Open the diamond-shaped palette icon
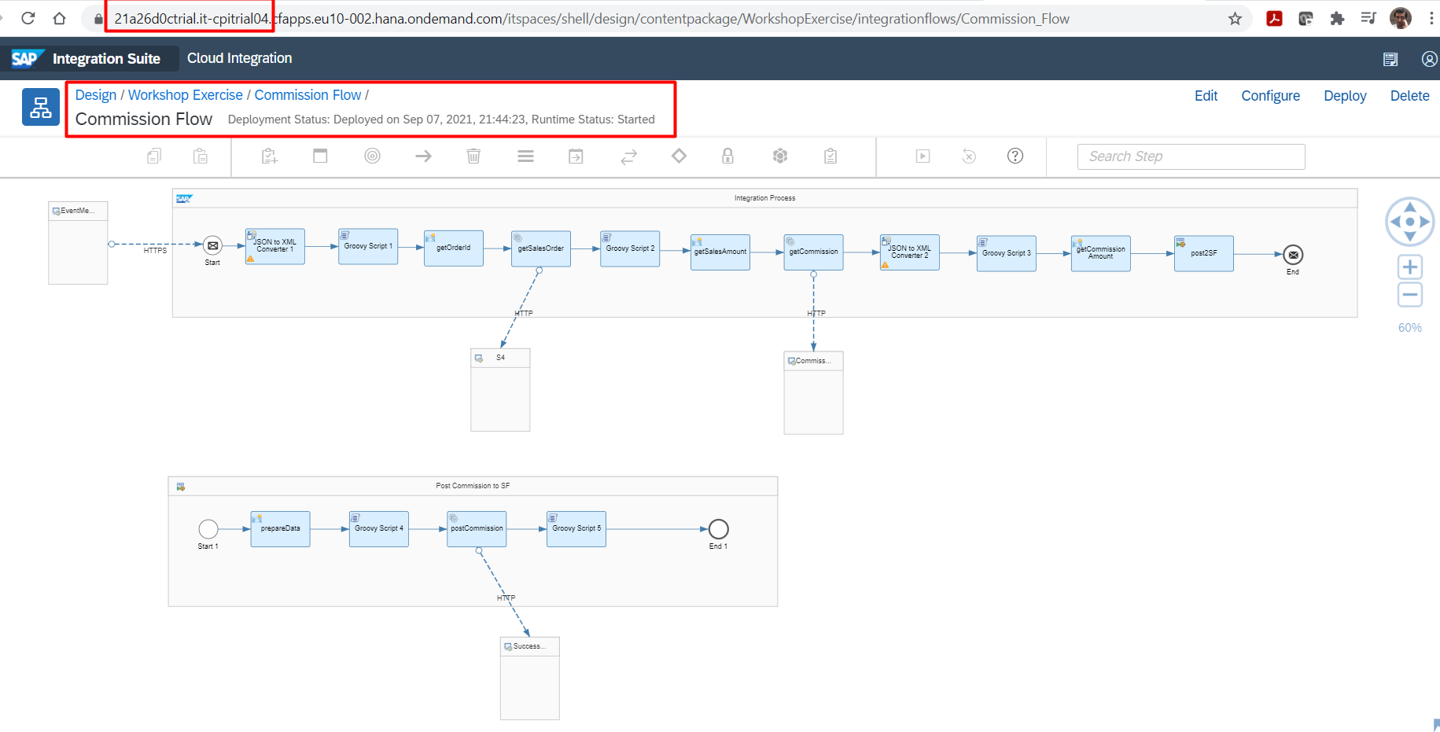Image resolution: width=1440 pixels, height=732 pixels. click(679, 156)
